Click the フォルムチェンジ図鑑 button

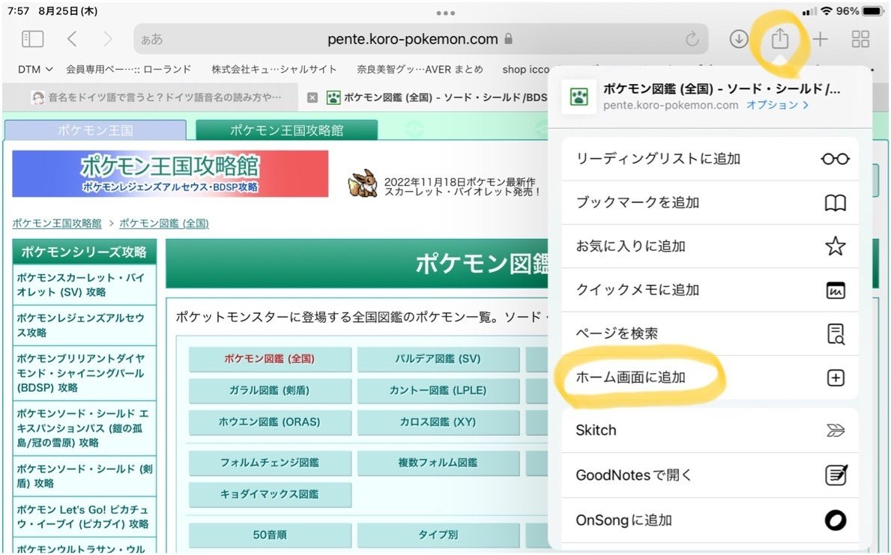click(x=270, y=463)
